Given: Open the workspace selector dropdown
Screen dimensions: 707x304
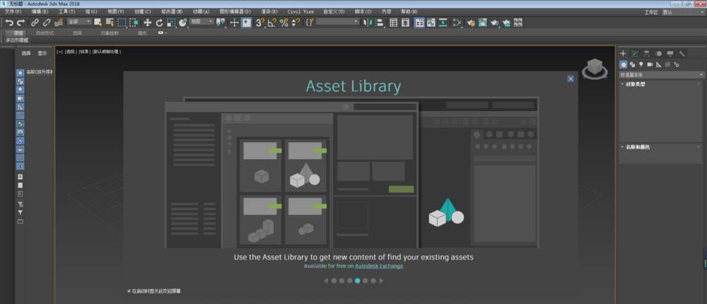Looking at the screenshot, I should (683, 12).
